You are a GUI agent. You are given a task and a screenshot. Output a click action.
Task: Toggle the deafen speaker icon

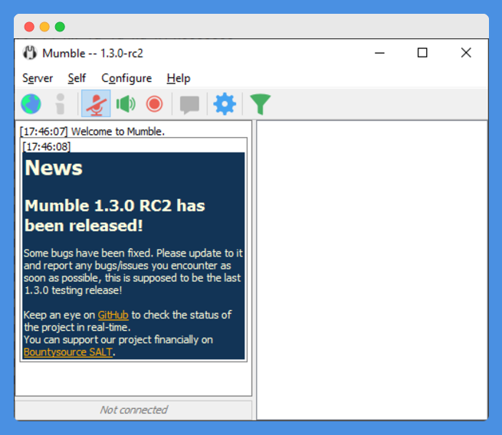pos(126,103)
